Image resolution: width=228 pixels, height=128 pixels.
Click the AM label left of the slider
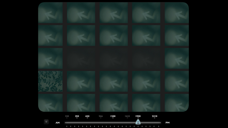point(58,123)
